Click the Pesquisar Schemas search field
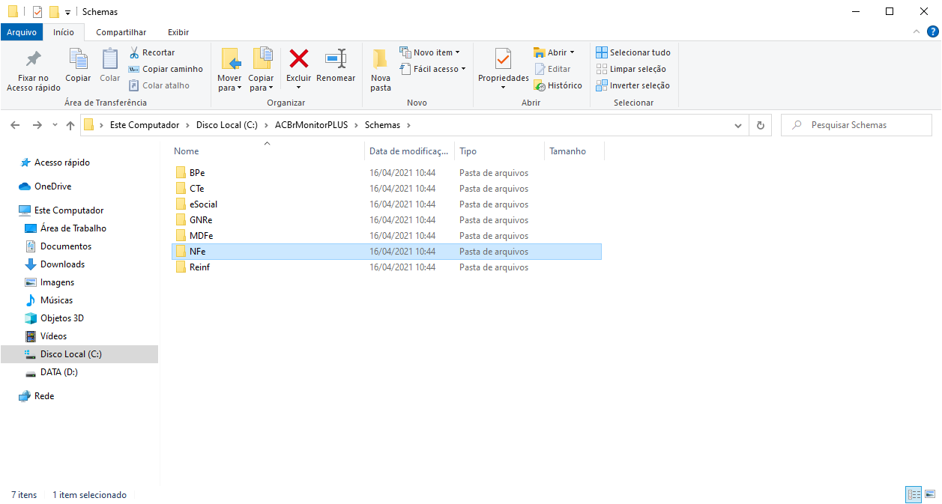This screenshot has width=942, height=504. coord(857,125)
